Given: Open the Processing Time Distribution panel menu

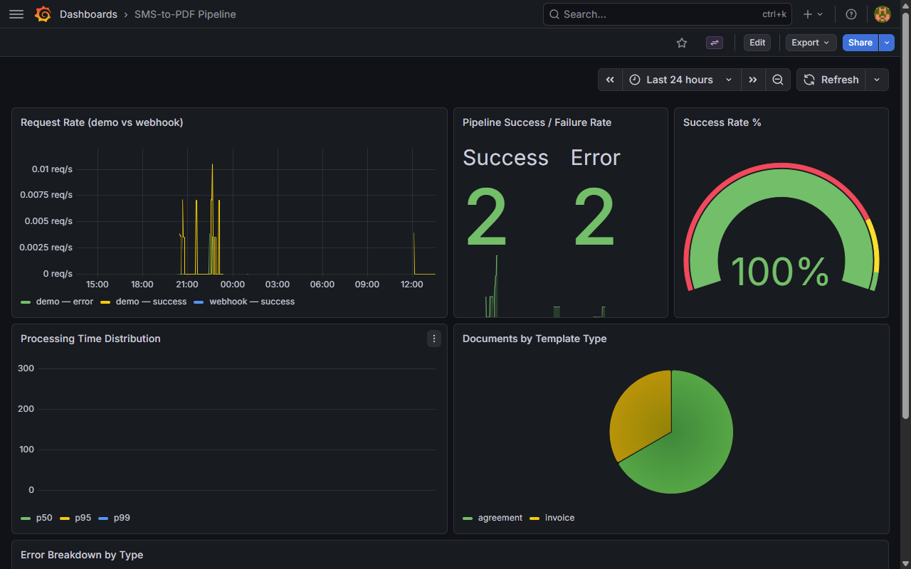Looking at the screenshot, I should pyautogui.click(x=434, y=339).
